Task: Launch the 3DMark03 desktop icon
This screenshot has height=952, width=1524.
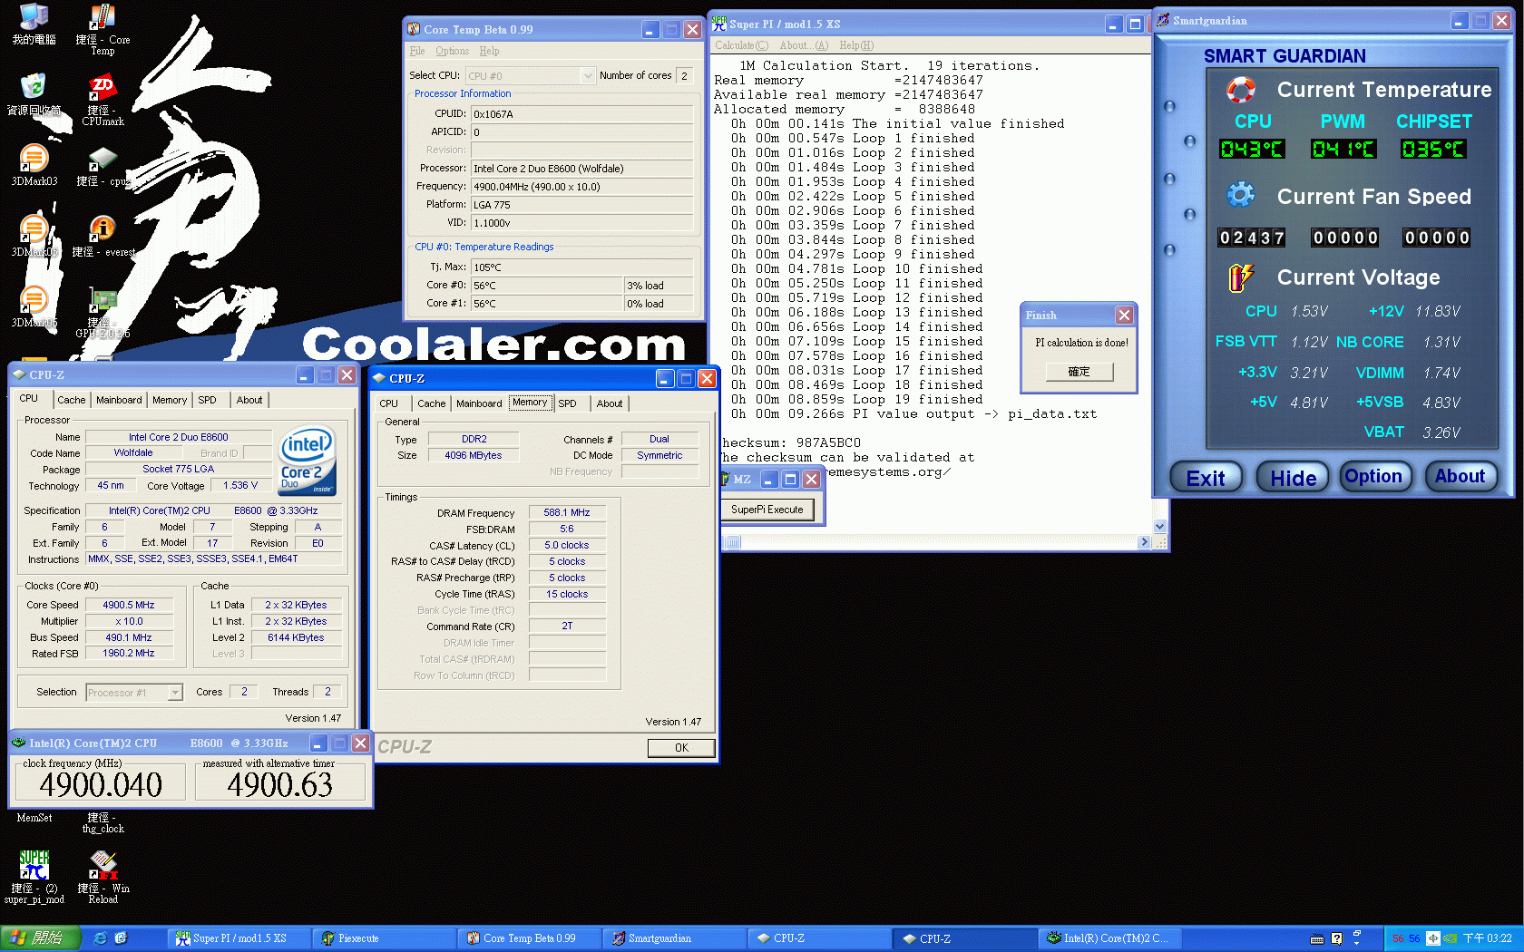Action: [x=34, y=165]
